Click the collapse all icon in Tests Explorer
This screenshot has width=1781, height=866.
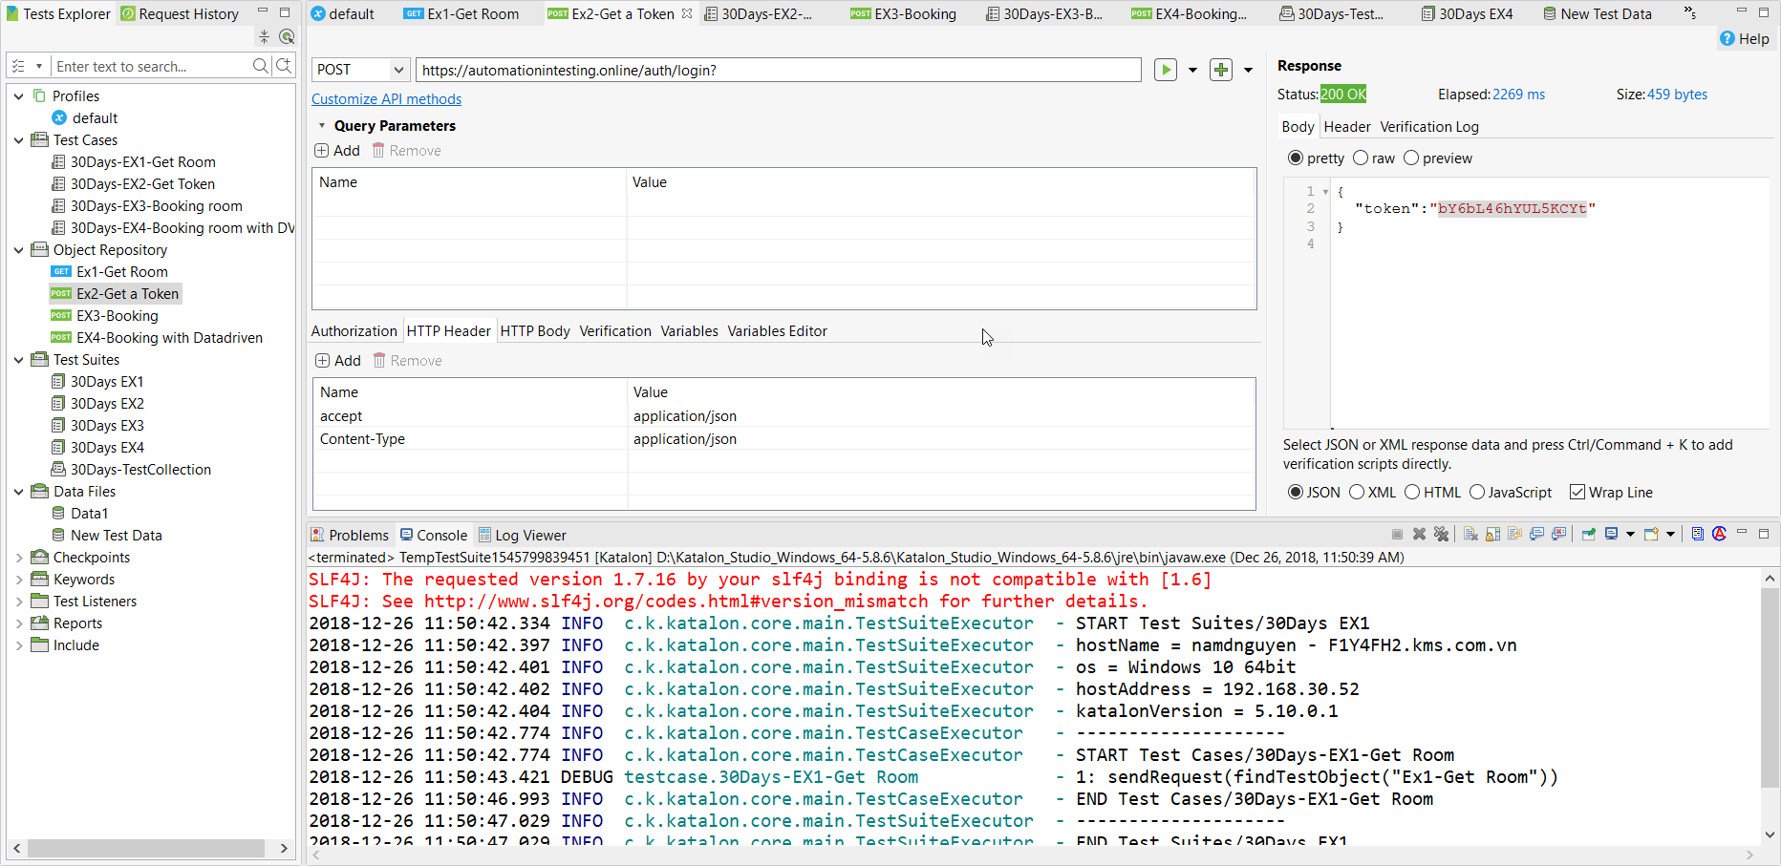click(x=264, y=37)
